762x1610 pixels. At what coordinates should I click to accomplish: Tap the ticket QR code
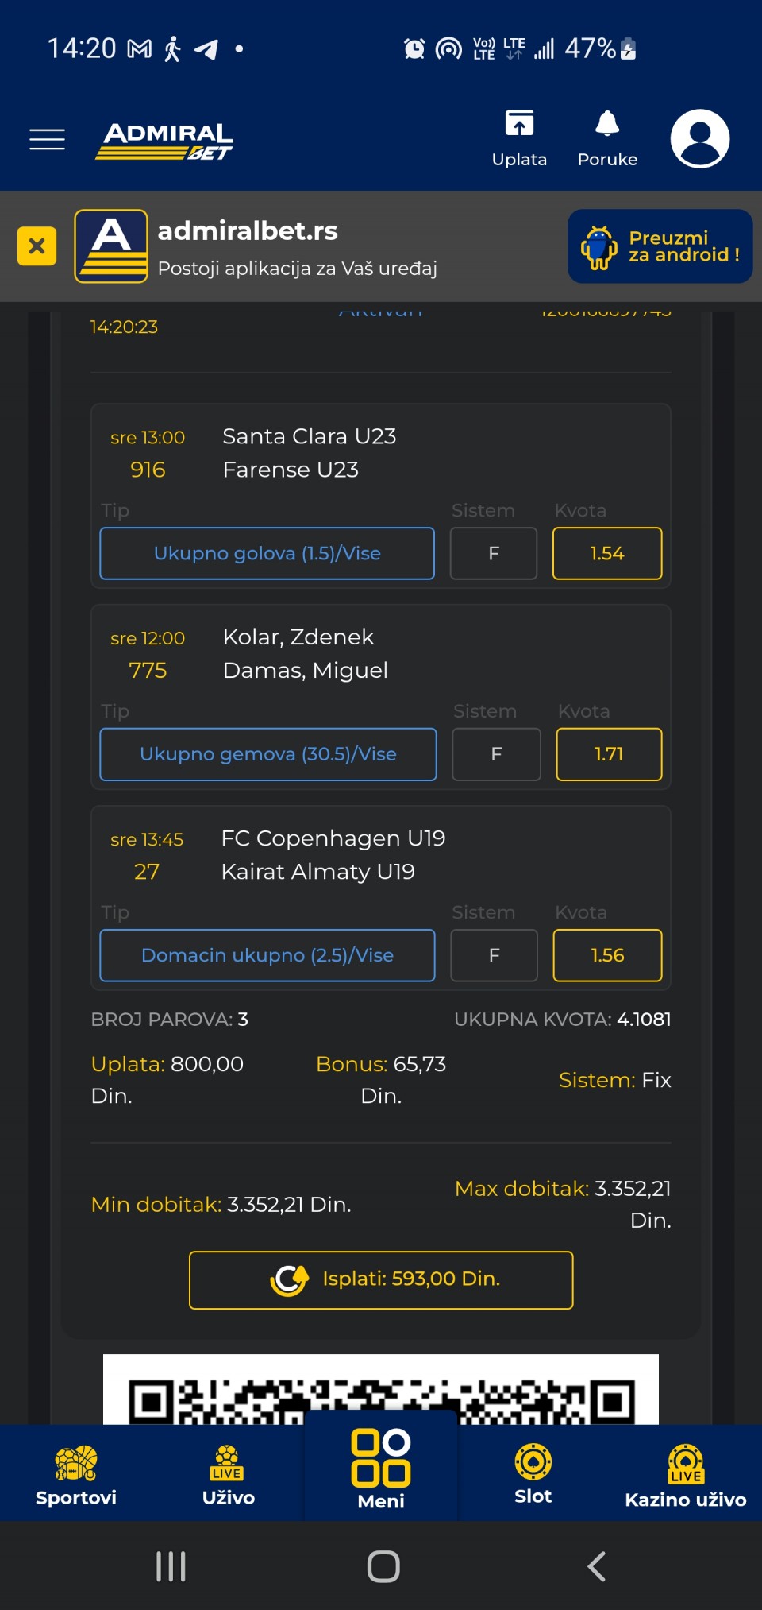coord(381,1391)
